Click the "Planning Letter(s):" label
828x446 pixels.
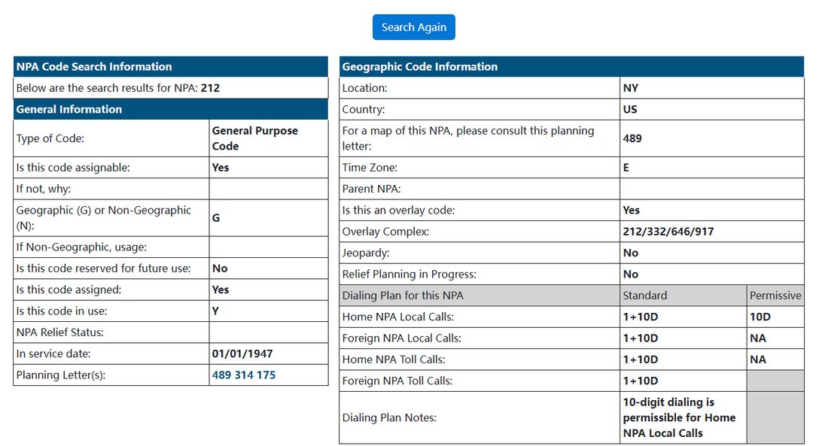61,375
